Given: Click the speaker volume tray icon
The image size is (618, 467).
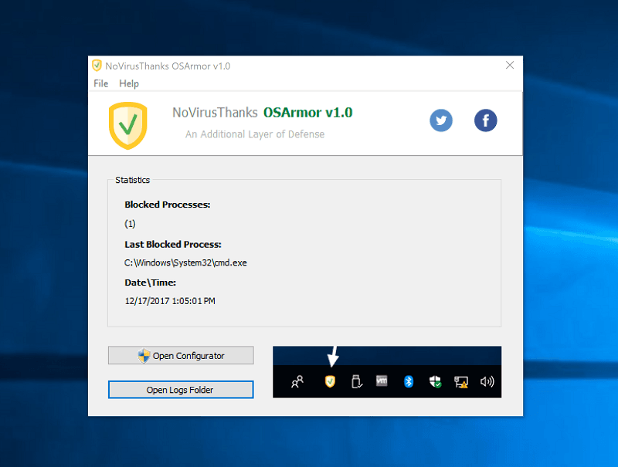Looking at the screenshot, I should 487,381.
